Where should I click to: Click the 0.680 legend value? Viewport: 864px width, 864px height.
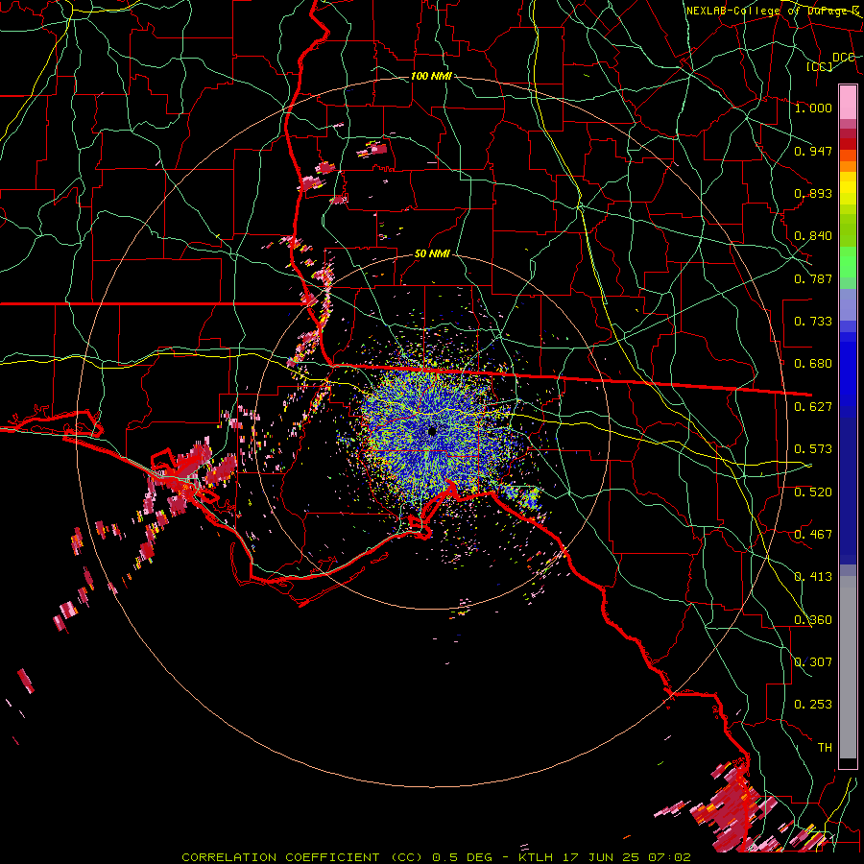[x=813, y=364]
